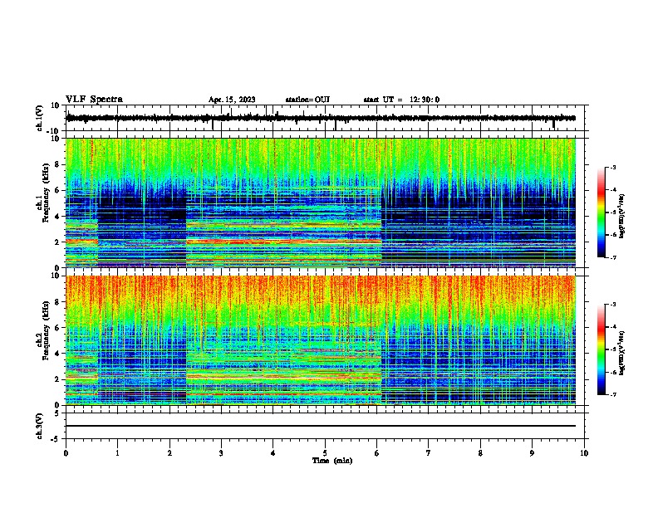The height and width of the screenshot is (508, 658).
Task: Click time axis tick label '3'
Action: tap(221, 453)
